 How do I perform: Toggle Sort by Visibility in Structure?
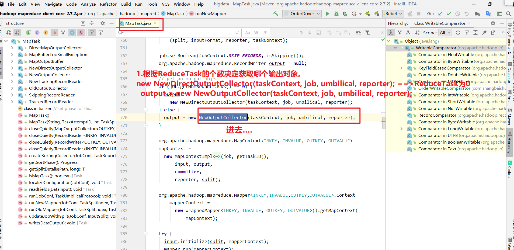(9, 33)
